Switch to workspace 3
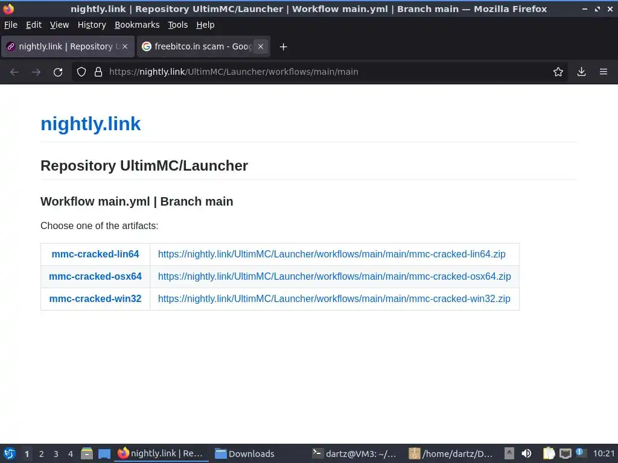Viewport: 618px width, 463px height. click(x=56, y=454)
